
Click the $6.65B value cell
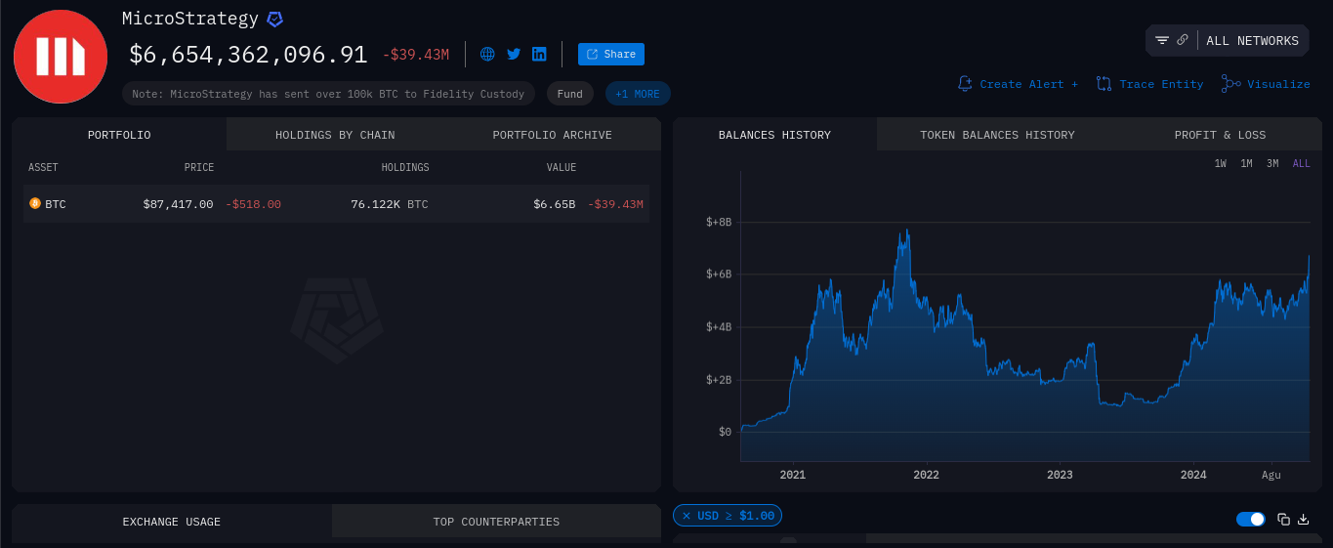click(554, 204)
